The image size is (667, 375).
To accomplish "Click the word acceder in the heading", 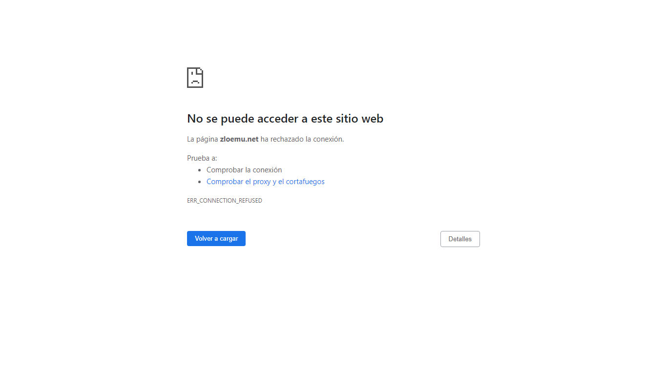I will tap(278, 119).
